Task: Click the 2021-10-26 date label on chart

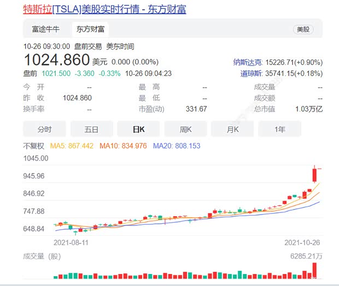Action: (303, 241)
